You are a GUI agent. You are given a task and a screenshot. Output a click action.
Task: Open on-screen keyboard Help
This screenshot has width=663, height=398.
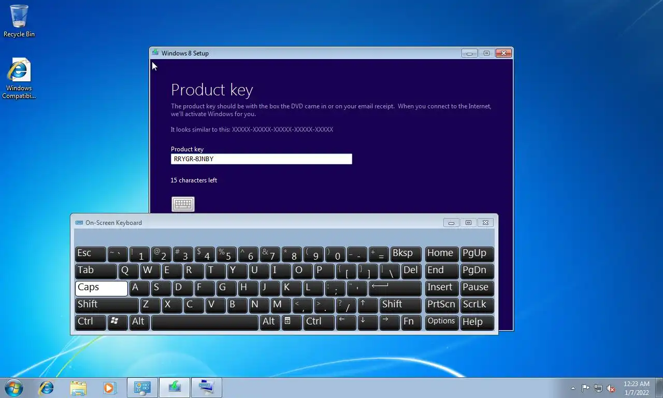477,322
